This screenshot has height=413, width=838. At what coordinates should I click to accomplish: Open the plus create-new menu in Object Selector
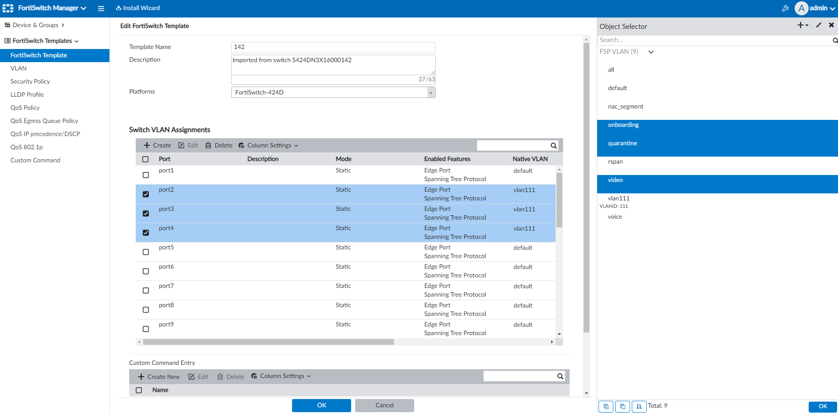(803, 25)
